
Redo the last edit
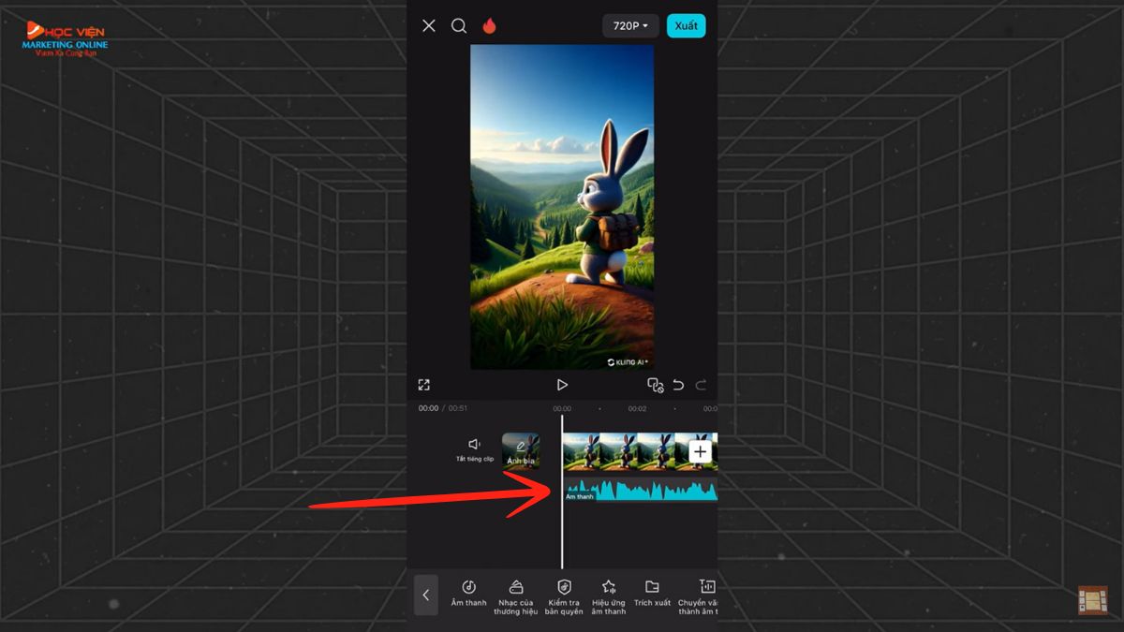[701, 385]
